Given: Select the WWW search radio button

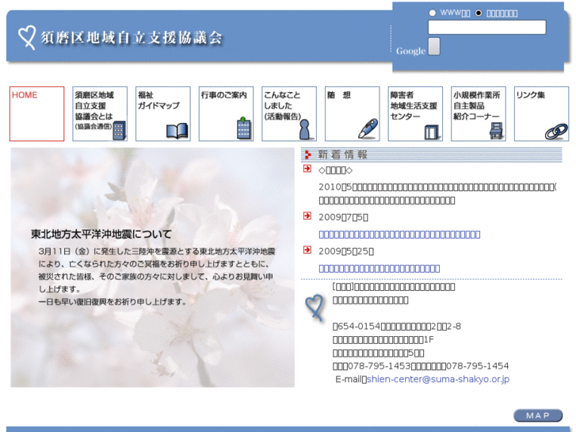Looking at the screenshot, I should coord(433,13).
